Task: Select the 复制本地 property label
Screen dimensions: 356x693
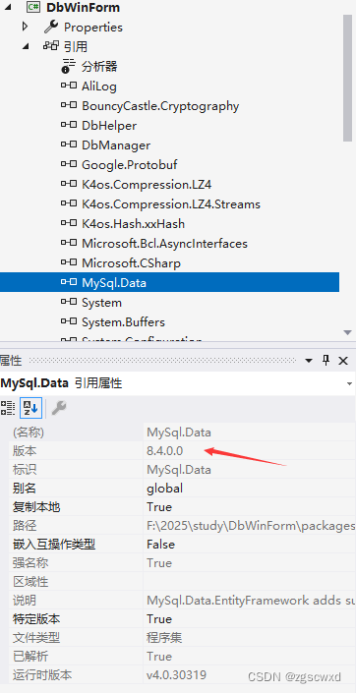Action: (x=36, y=507)
